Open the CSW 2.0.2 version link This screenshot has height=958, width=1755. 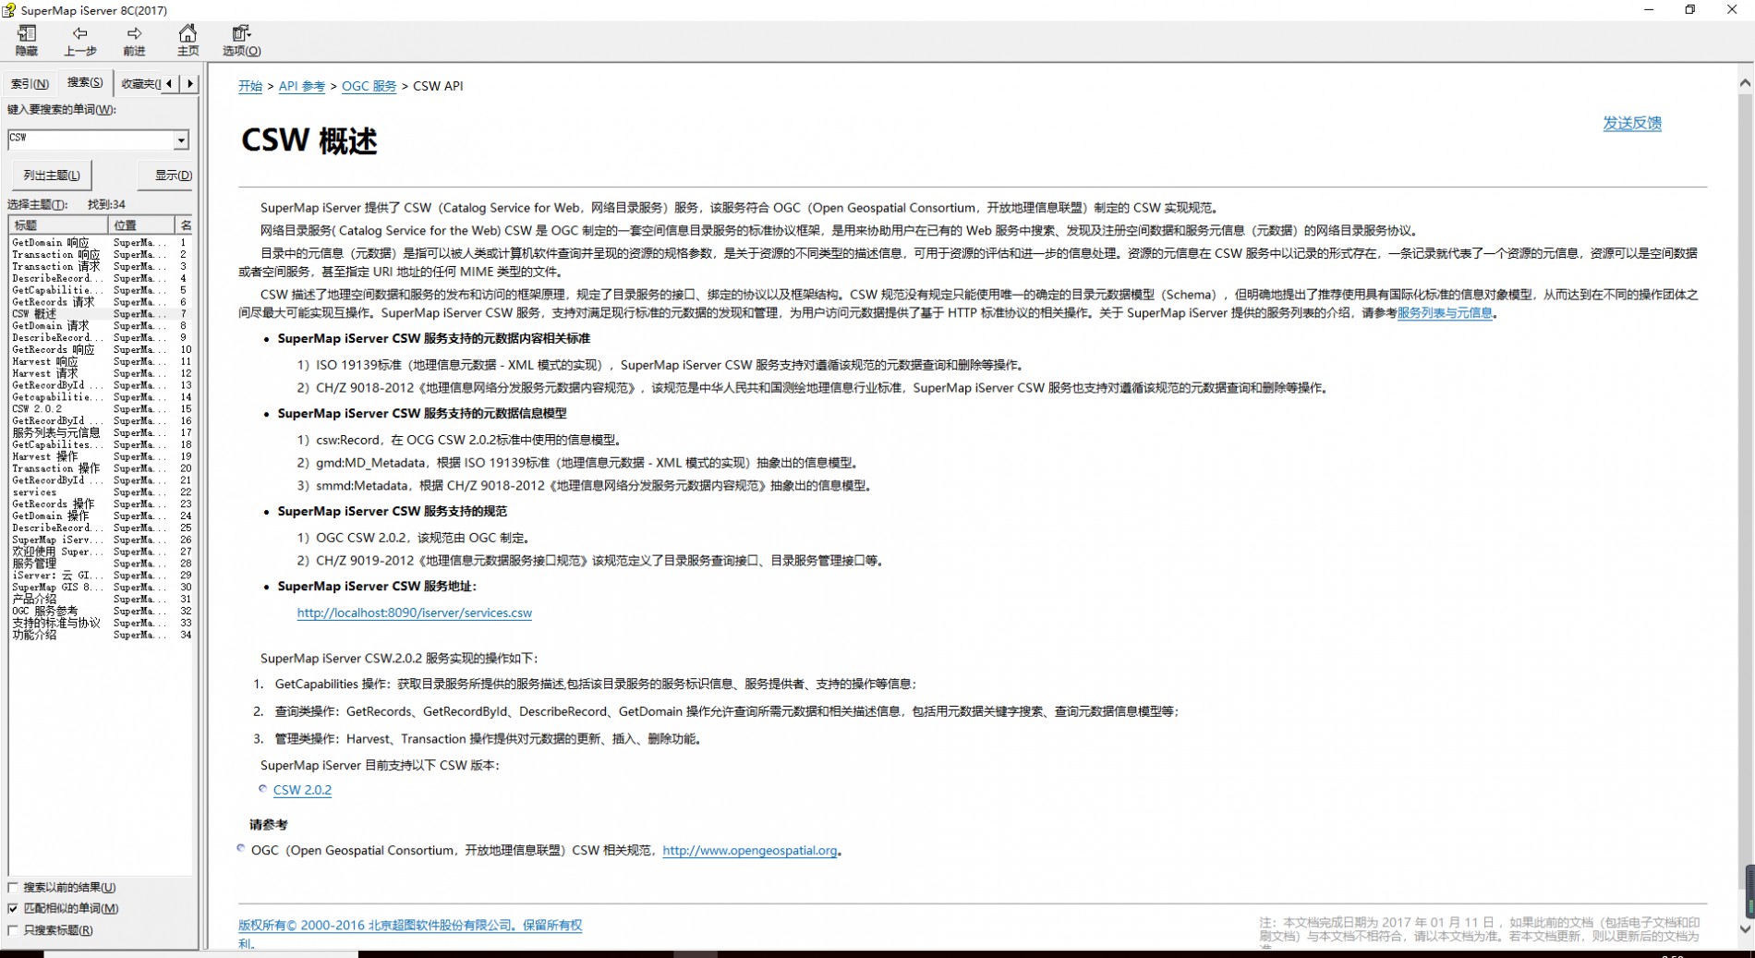tap(302, 790)
